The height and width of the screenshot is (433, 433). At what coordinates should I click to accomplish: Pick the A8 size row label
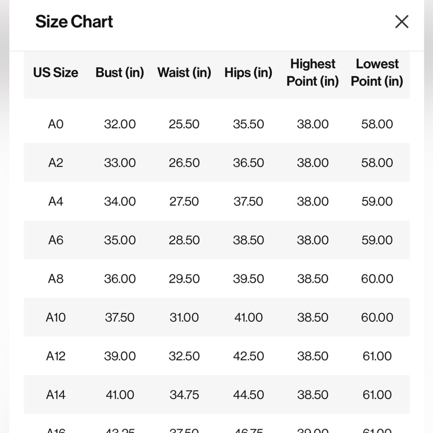pos(55,278)
